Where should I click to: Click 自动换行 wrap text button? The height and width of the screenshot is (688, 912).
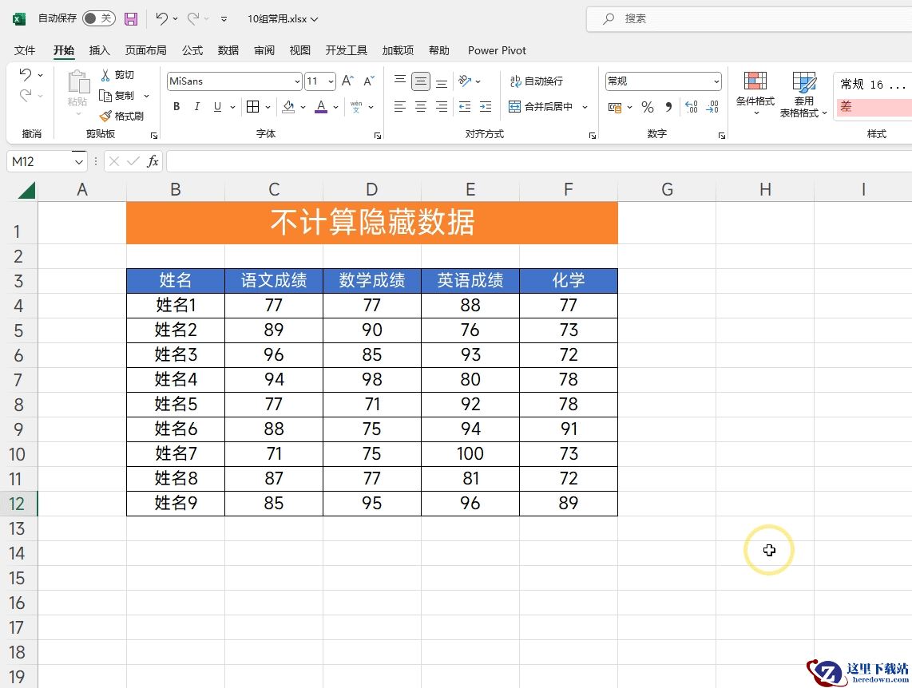[x=537, y=81]
